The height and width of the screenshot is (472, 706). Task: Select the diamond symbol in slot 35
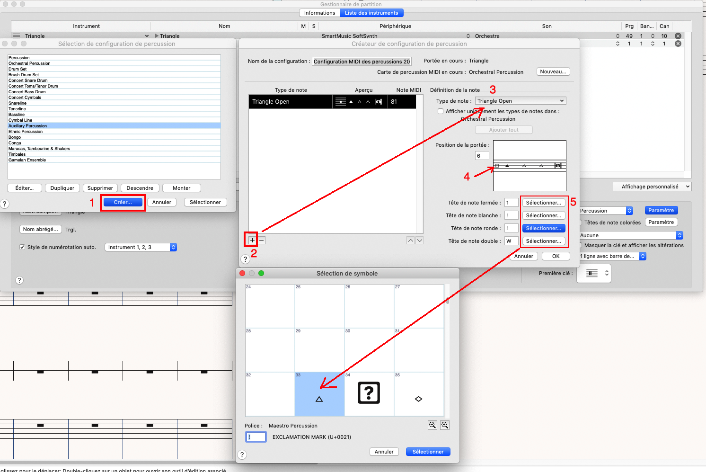pyautogui.click(x=418, y=394)
